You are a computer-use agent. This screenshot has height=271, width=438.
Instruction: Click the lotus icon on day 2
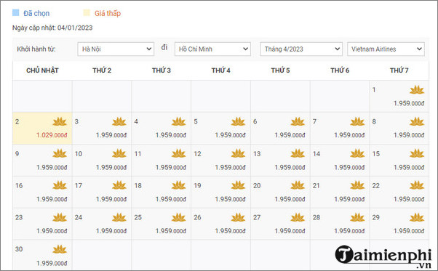pyautogui.click(x=60, y=121)
